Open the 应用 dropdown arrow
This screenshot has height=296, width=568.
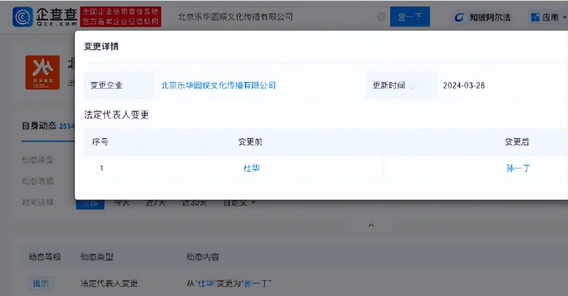pos(565,17)
